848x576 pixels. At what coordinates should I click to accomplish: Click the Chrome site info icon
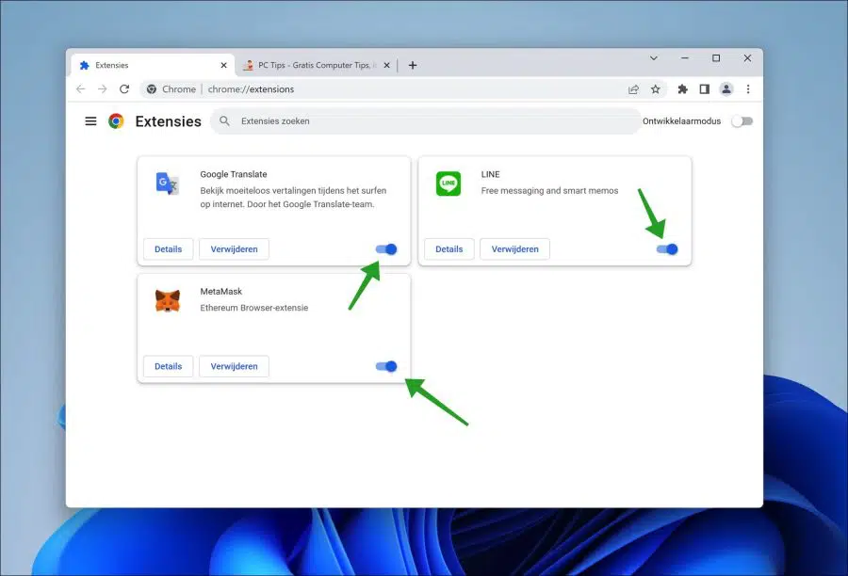click(x=152, y=89)
